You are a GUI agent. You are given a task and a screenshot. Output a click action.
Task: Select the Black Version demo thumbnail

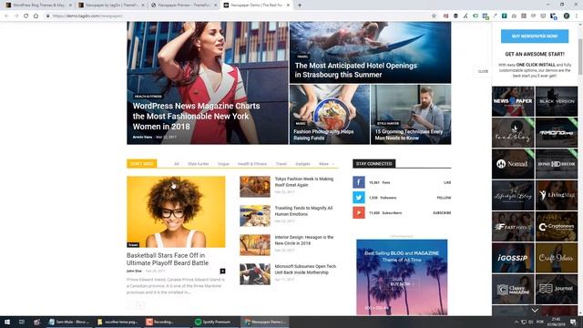557,101
